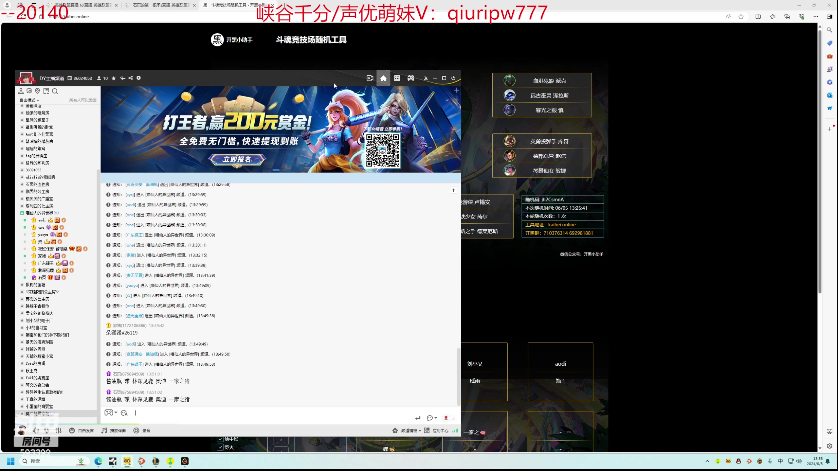Expand the arrow next to the flower gift
Viewport: 838px width, 471px height.
tap(454, 419)
